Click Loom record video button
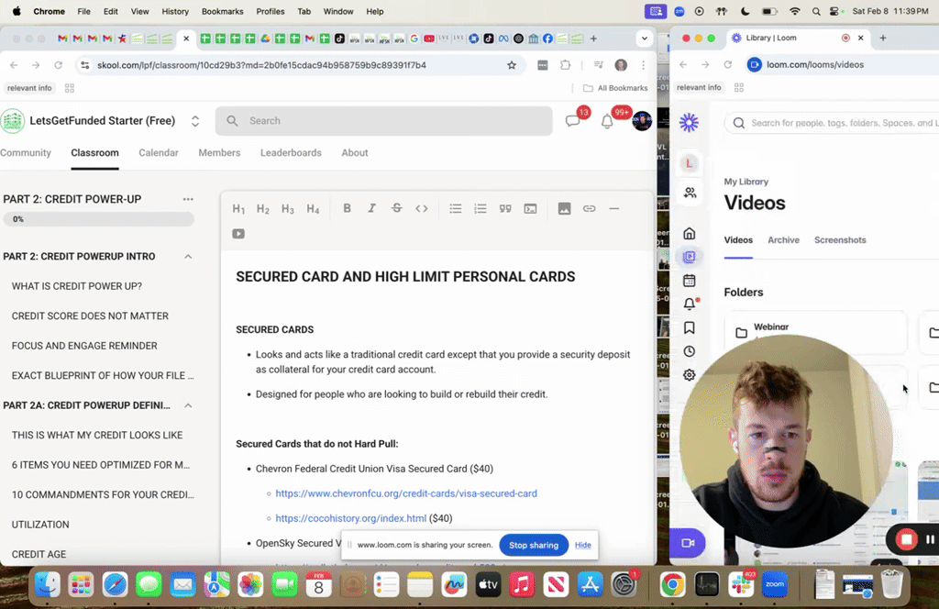Image resolution: width=939 pixels, height=609 pixels. pos(688,543)
